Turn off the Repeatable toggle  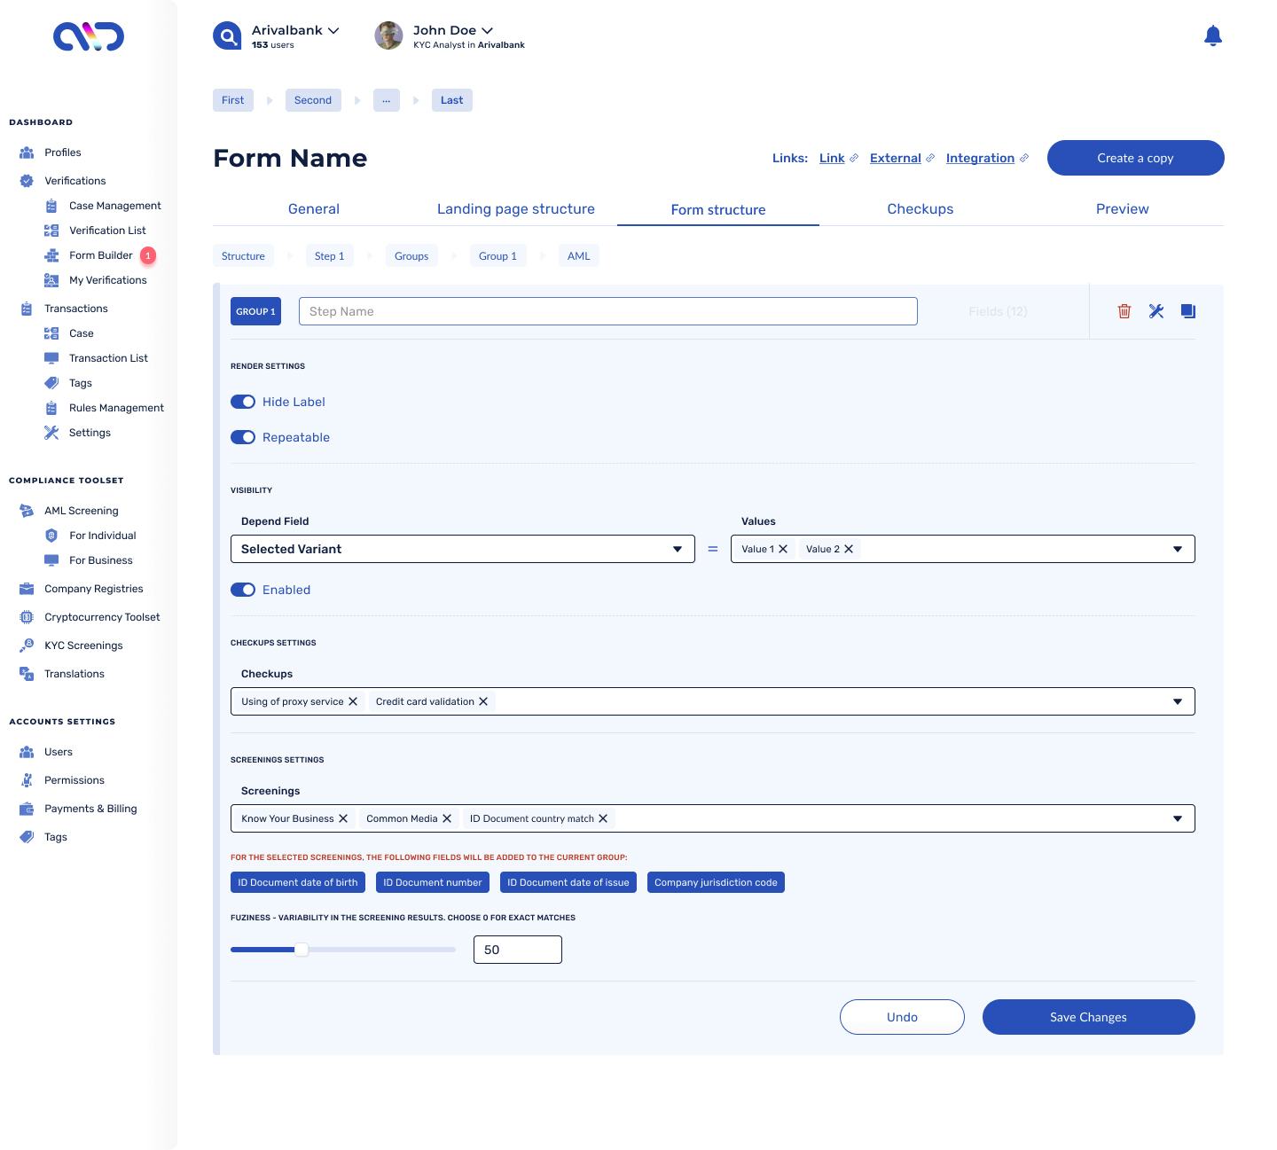[243, 437]
